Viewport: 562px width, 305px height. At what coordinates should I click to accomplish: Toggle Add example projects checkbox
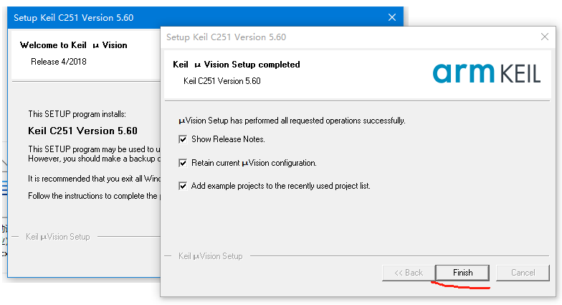click(183, 186)
